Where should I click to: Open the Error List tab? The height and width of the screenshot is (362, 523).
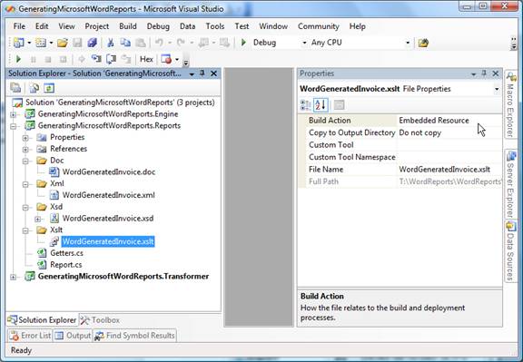(30, 336)
